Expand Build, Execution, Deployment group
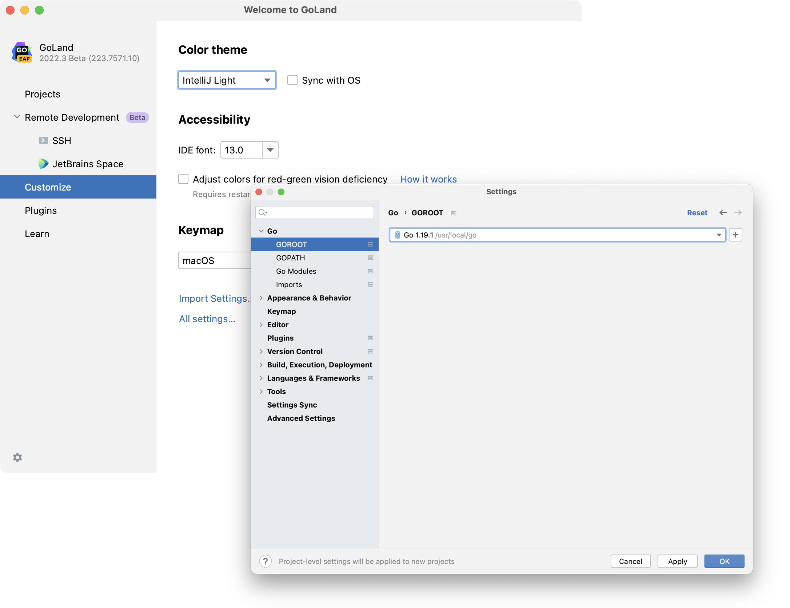Screen dimensions: 790x608 [261, 365]
